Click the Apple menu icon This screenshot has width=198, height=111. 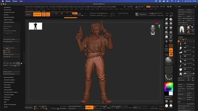coord(3,1)
